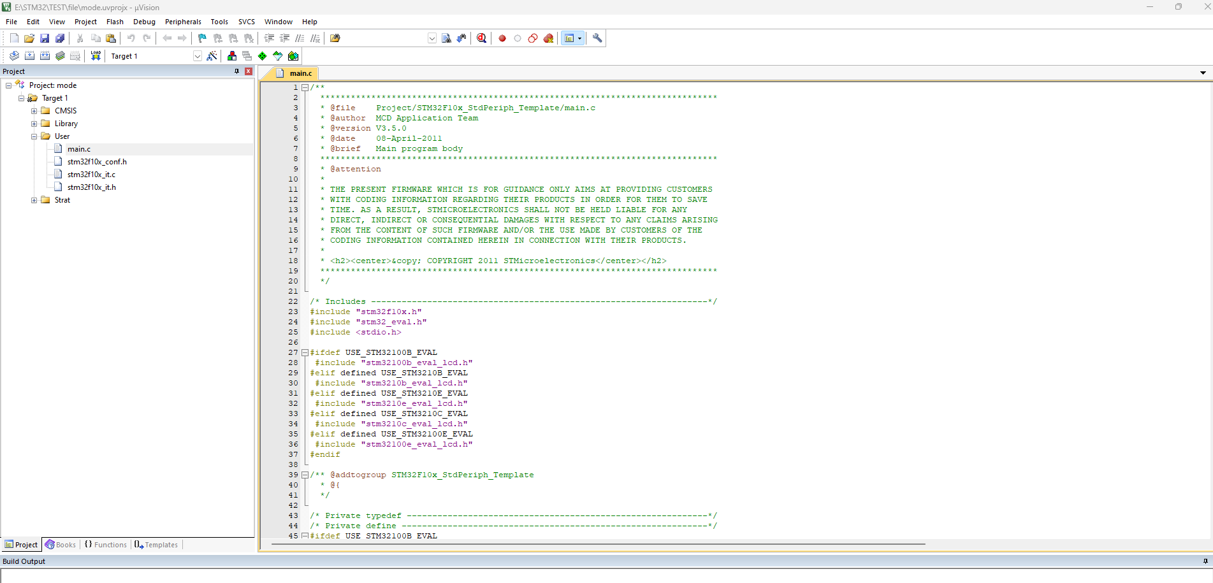Click the Save All icon
The height and width of the screenshot is (583, 1213).
(60, 38)
